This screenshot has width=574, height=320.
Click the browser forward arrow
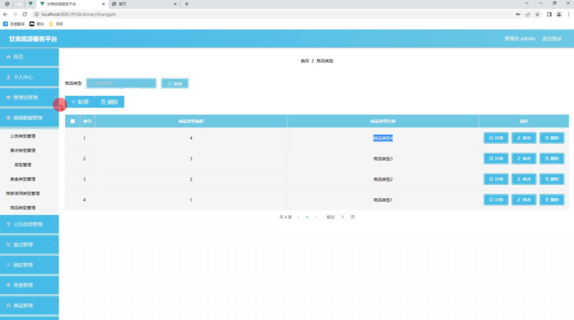[x=15, y=14]
